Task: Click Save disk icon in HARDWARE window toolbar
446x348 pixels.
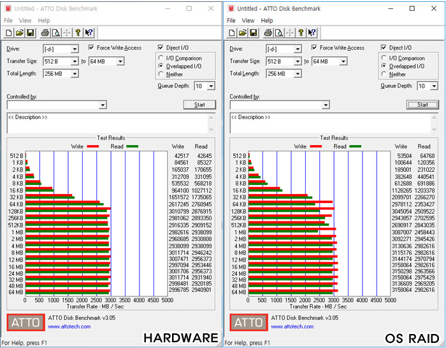Action: (x=31, y=33)
